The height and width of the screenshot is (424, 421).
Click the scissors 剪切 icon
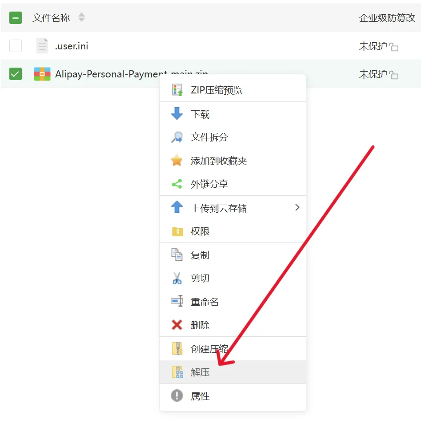[x=177, y=279]
